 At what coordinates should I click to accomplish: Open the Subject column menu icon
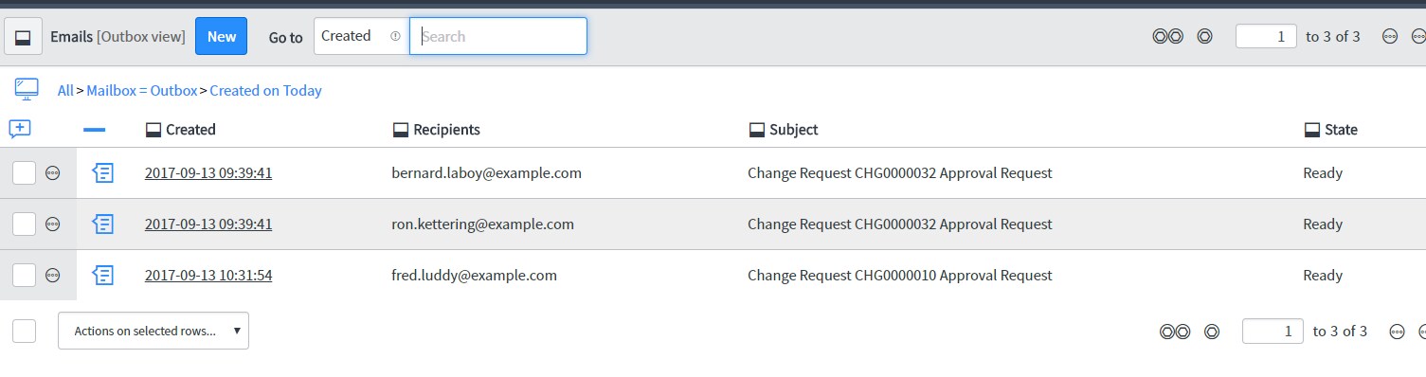pyautogui.click(x=756, y=130)
